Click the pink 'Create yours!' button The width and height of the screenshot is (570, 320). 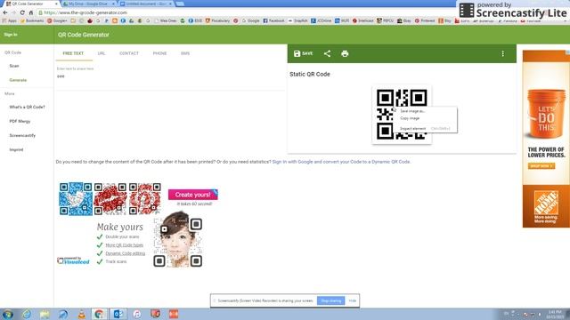pos(192,195)
